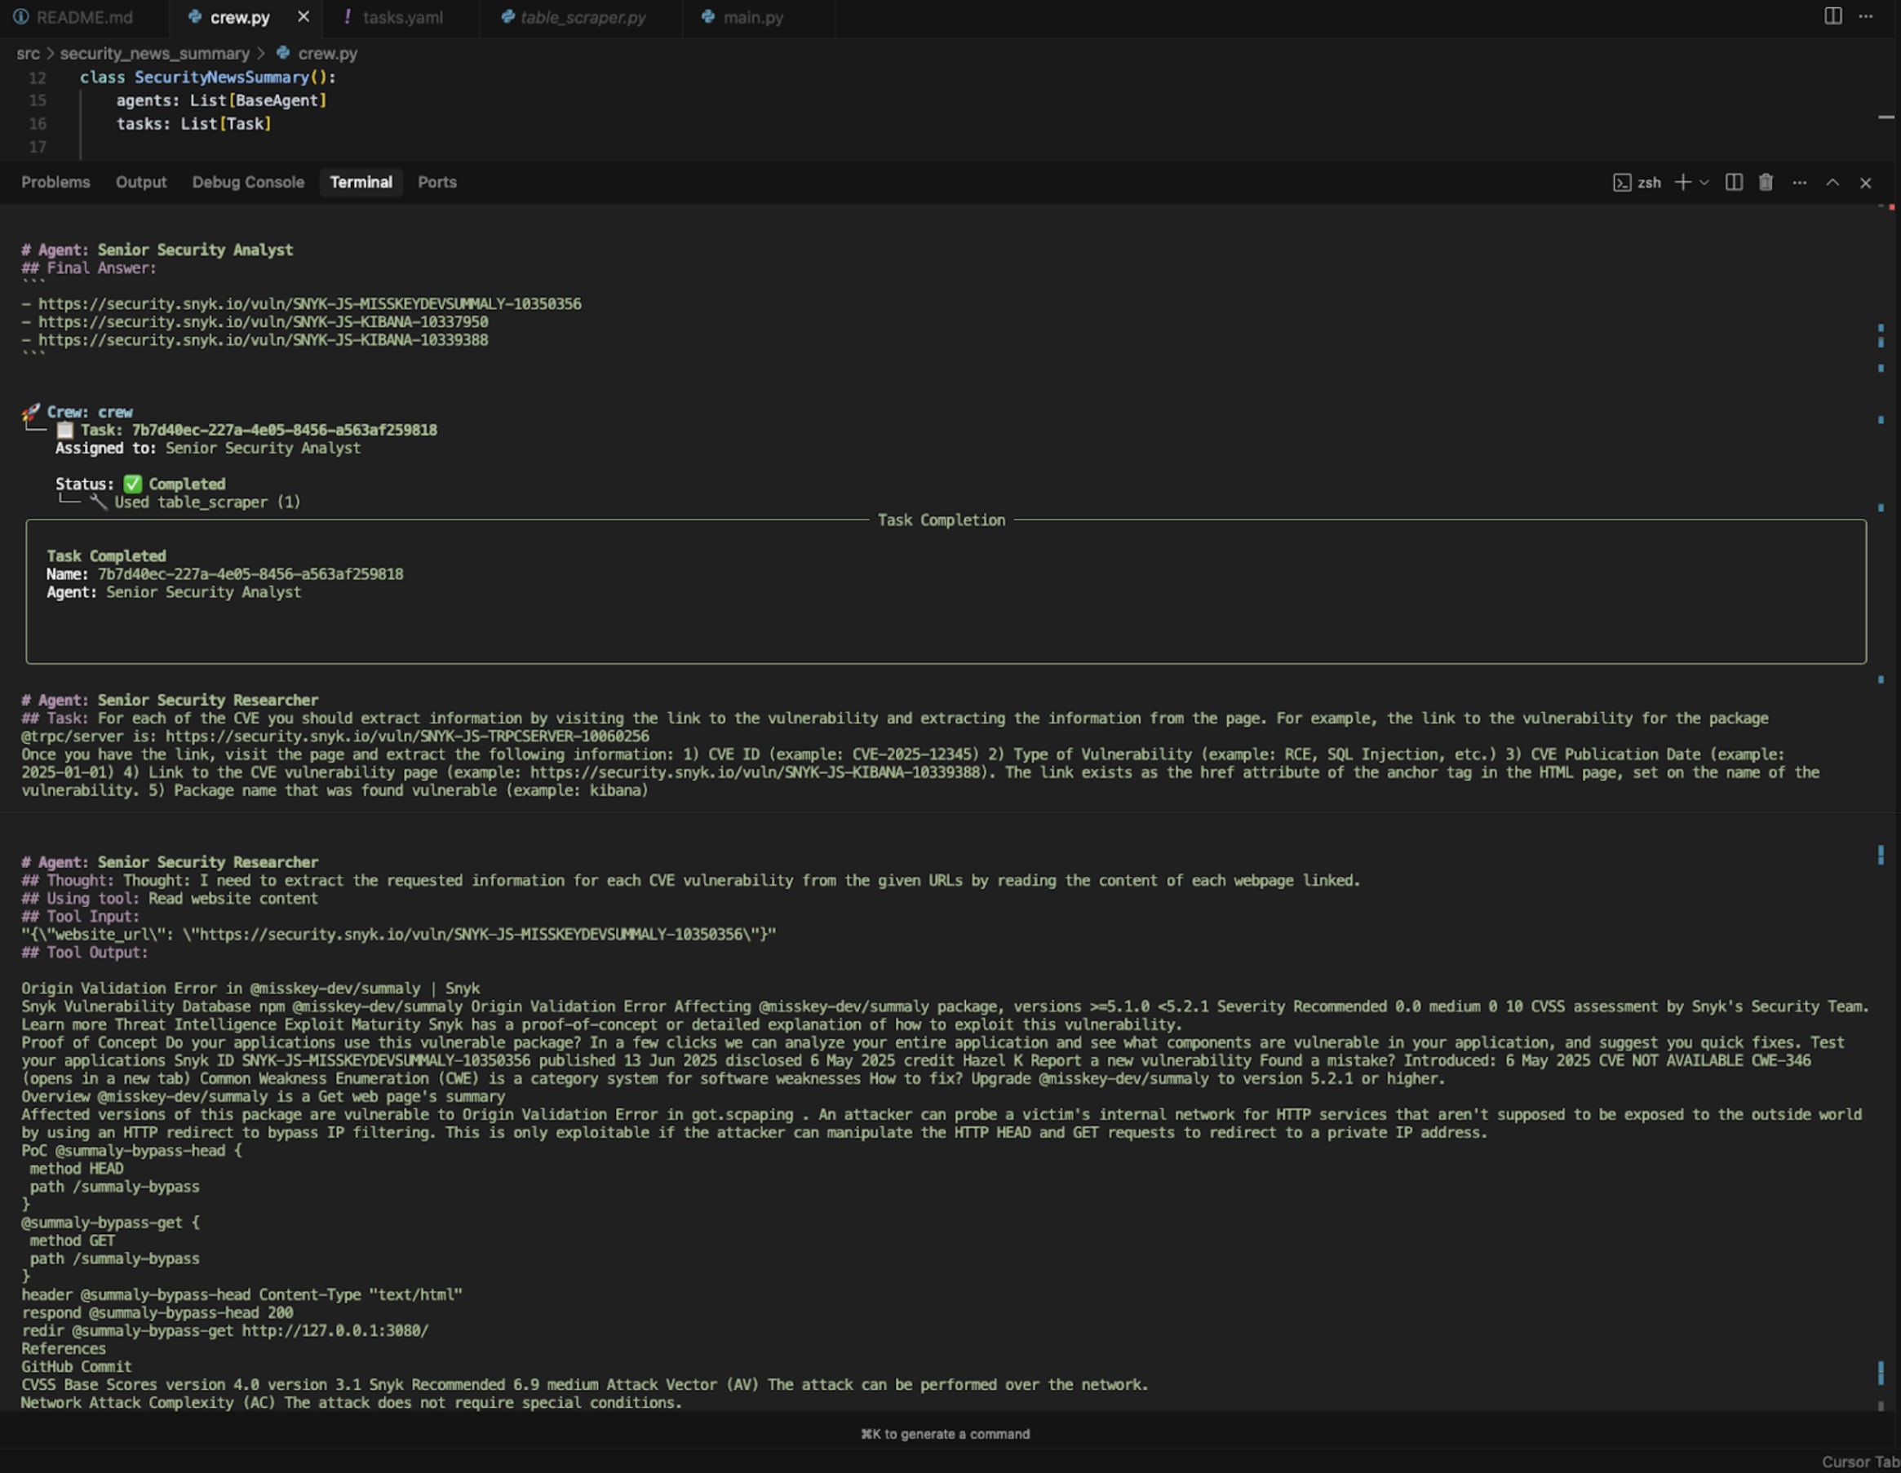1901x1473 pixels.
Task: Click the 'agents: List[BaseAgent]' code line
Action: pos(222,100)
